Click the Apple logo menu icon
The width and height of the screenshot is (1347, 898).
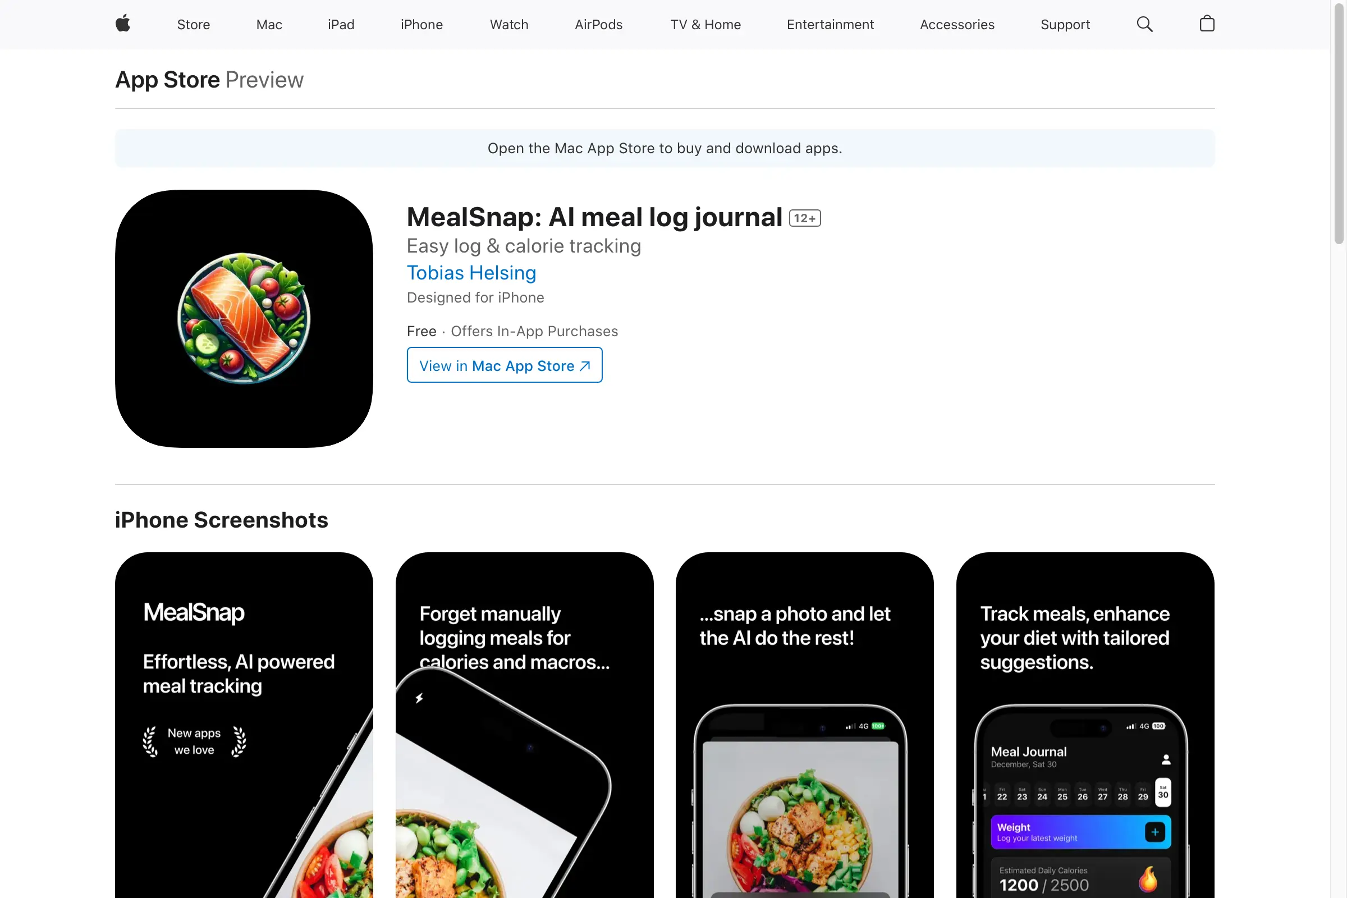[x=121, y=24]
